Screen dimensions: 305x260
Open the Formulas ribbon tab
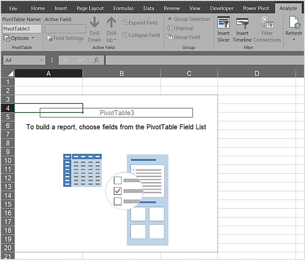click(x=124, y=8)
